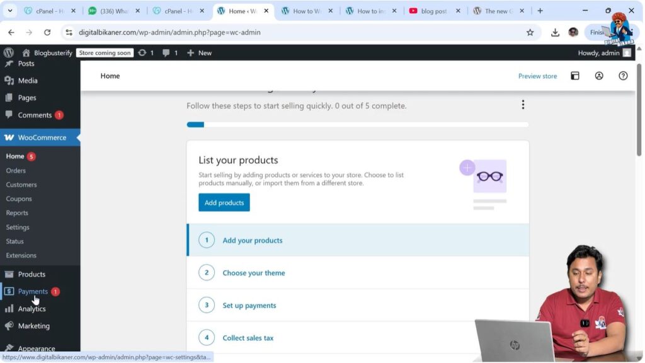Open the blog post browser tab
The width and height of the screenshot is (645, 363).
coord(436,11)
